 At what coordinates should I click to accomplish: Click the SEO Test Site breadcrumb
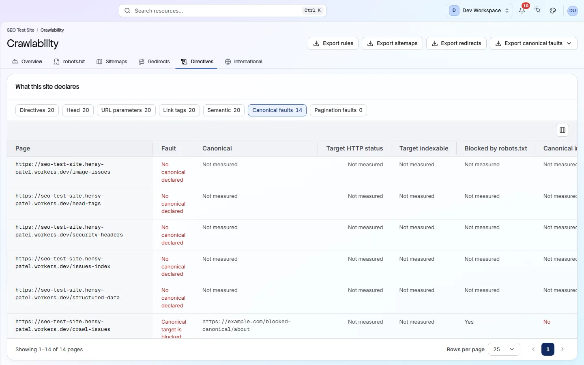point(21,30)
